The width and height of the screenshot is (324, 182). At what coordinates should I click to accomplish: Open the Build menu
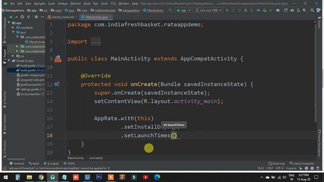pyautogui.click(x=87, y=4)
